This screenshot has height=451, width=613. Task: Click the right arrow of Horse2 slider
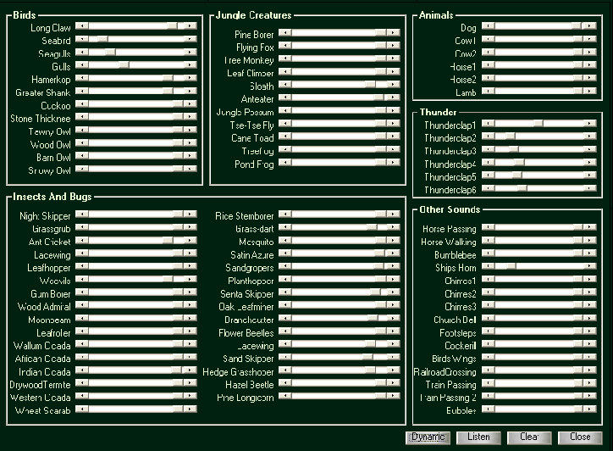(x=589, y=78)
